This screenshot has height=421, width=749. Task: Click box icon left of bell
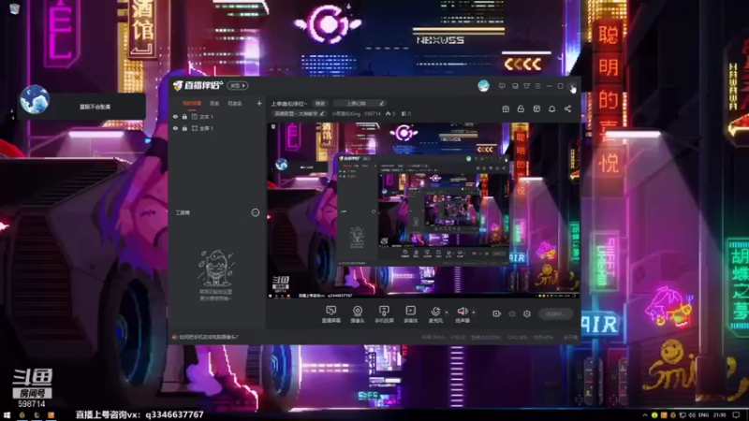tap(536, 109)
